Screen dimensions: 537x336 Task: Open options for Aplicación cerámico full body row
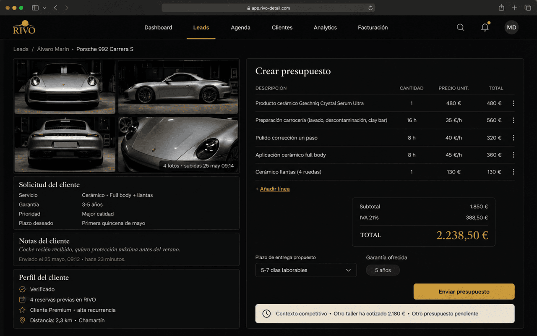[x=514, y=155]
